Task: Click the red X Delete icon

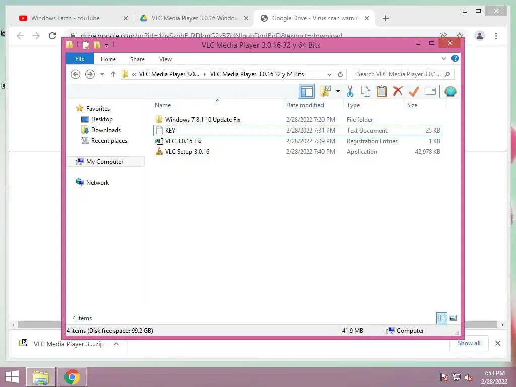Action: (398, 91)
